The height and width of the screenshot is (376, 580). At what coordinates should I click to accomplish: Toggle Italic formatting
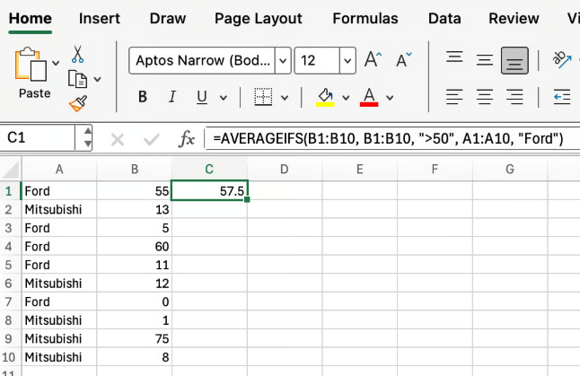[171, 97]
